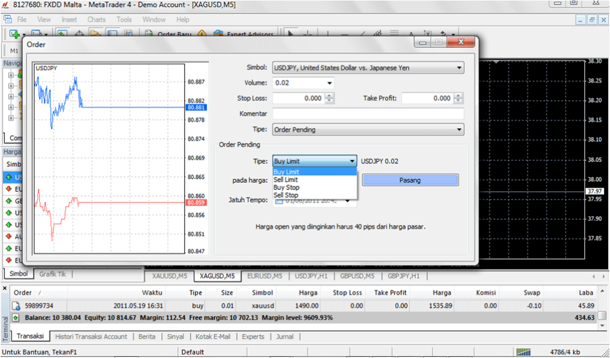Sort by the Waktu column header

(117, 292)
